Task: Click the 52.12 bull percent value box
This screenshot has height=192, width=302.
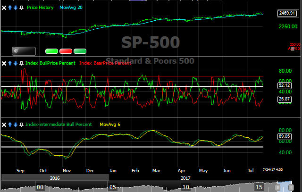Action: point(284,85)
